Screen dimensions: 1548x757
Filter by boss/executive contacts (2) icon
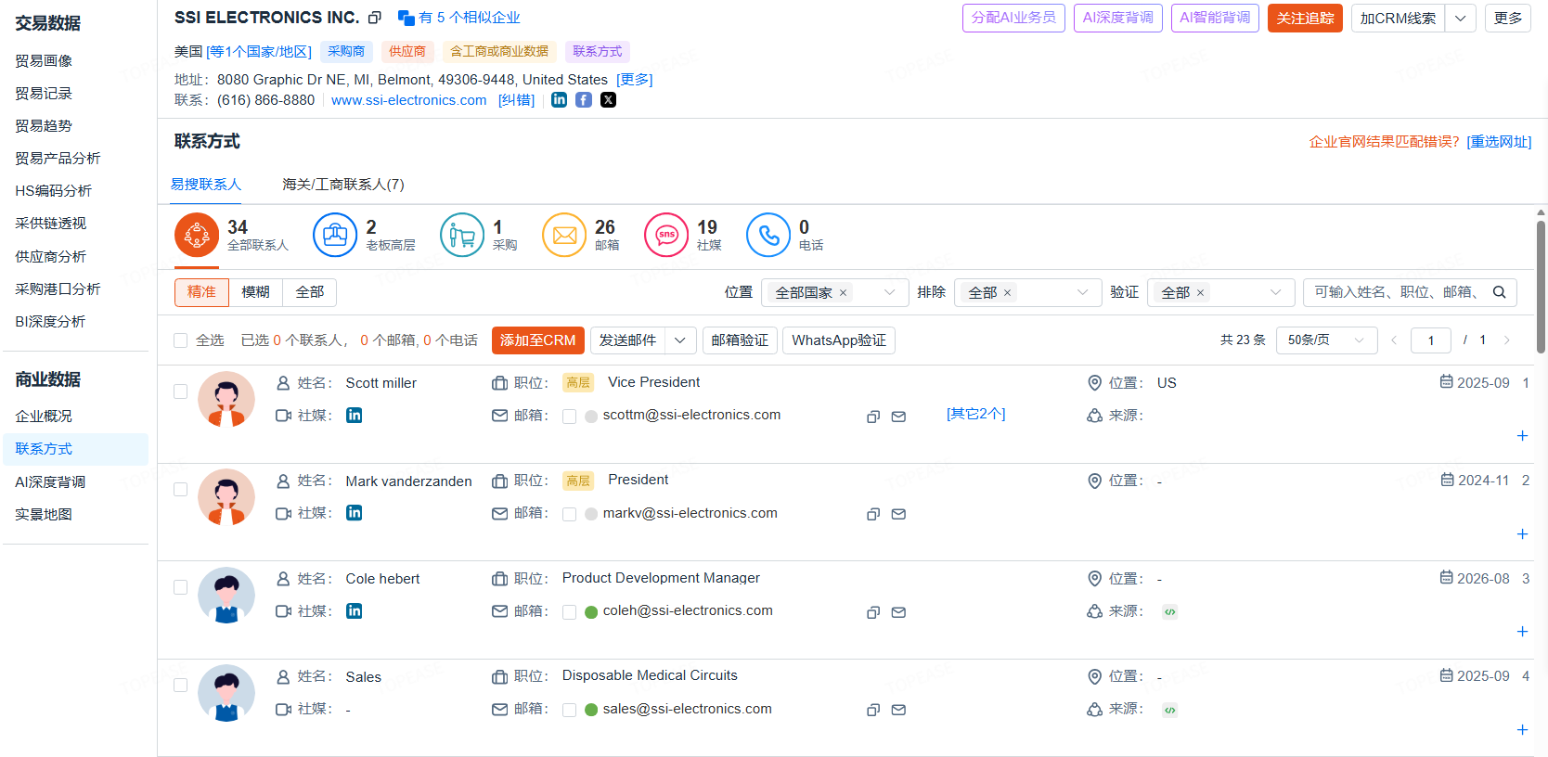(x=335, y=235)
